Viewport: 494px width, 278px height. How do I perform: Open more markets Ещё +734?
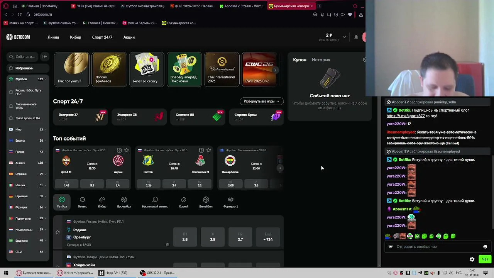coord(268,237)
